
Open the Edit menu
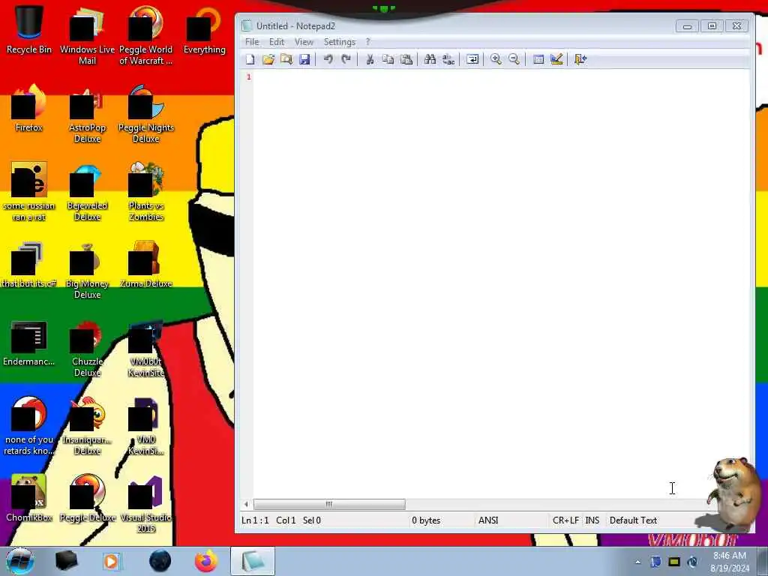coord(277,42)
